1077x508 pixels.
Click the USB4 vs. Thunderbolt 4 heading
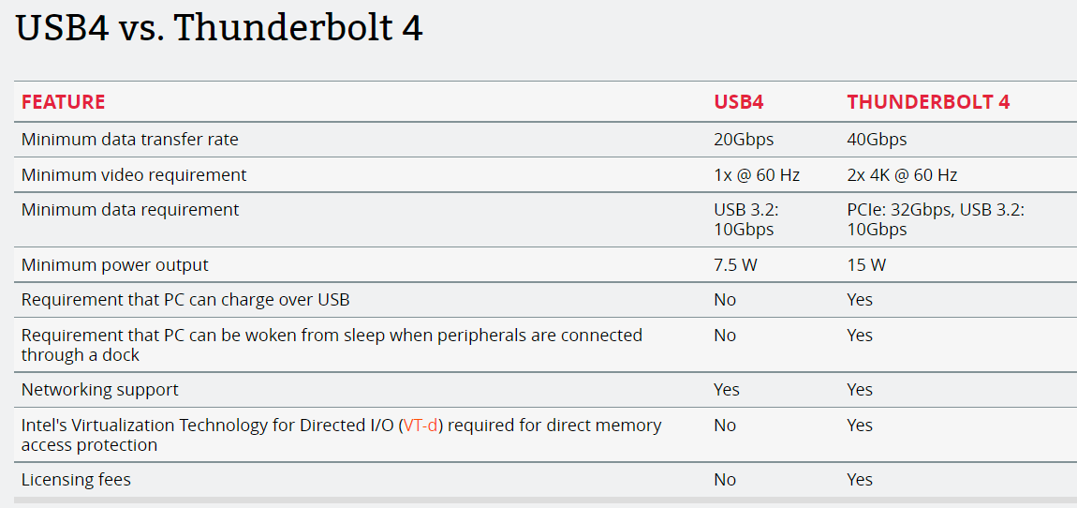pyautogui.click(x=218, y=29)
